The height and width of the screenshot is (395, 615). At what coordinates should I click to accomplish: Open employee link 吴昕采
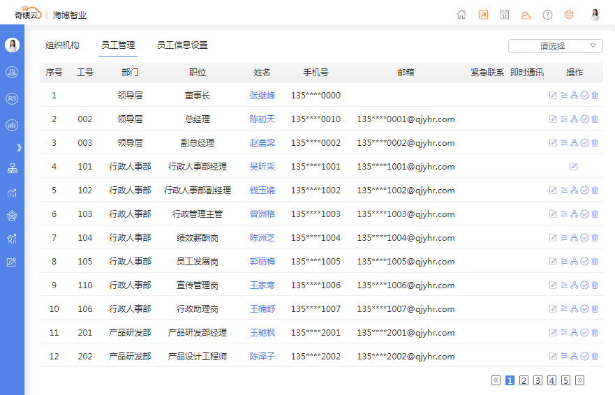[x=262, y=167]
